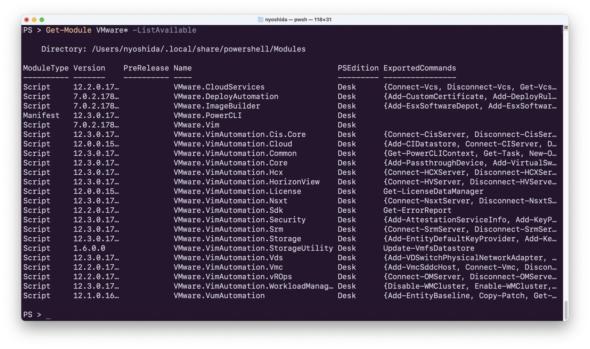
Task: Close the pwsh terminal window
Action: point(27,20)
